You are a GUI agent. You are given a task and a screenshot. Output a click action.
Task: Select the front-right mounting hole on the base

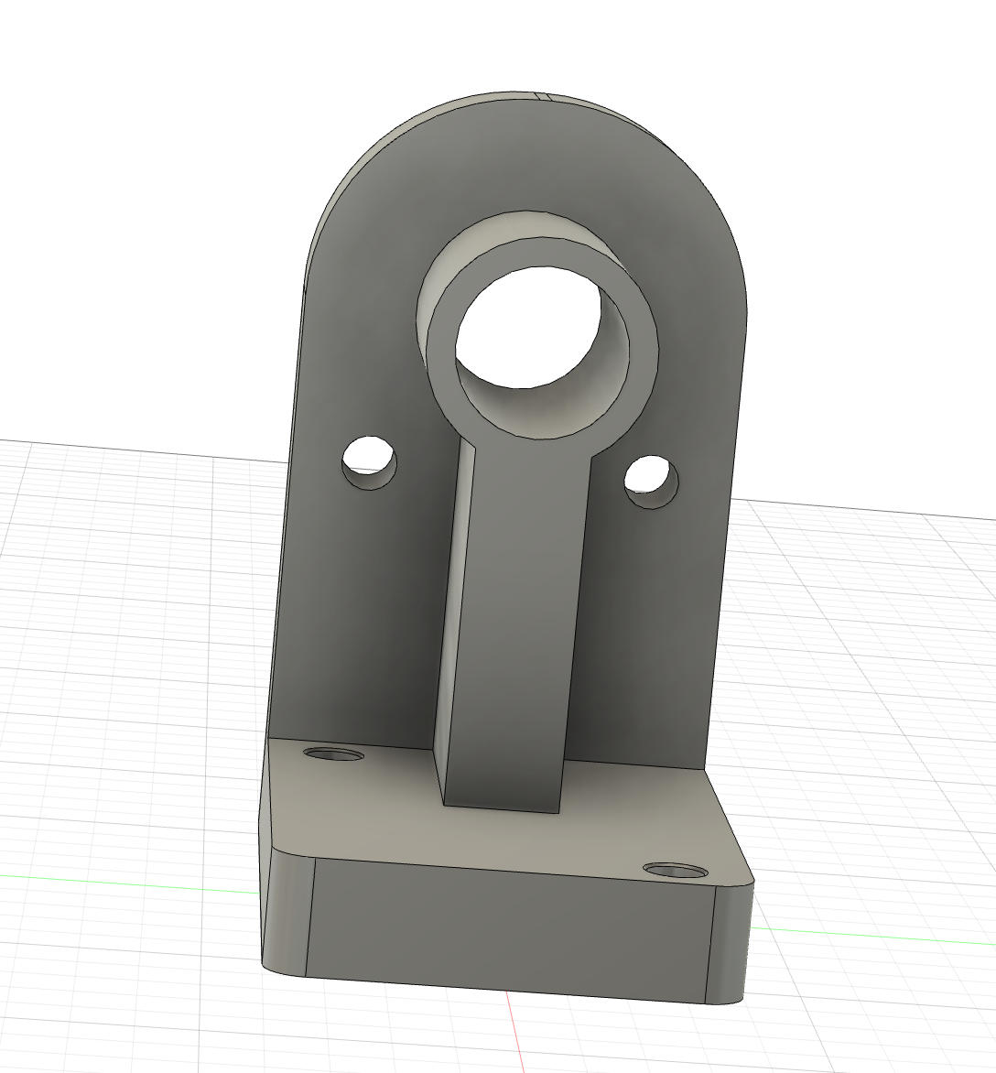pyautogui.click(x=676, y=872)
